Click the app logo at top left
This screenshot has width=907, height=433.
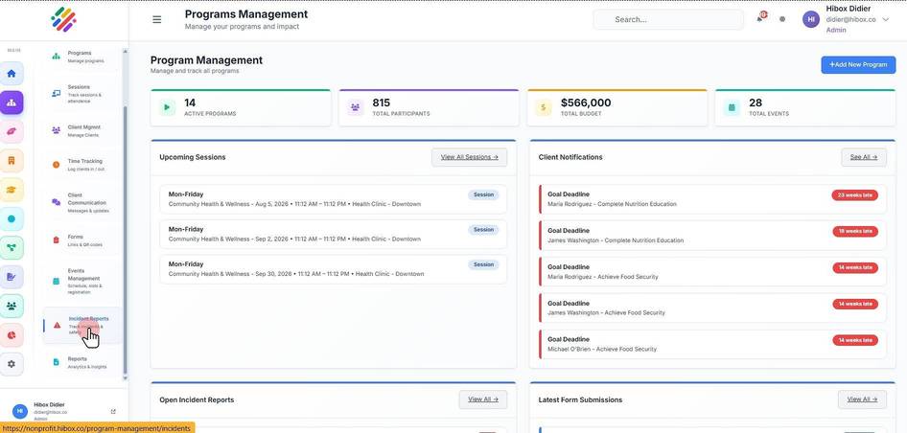click(63, 20)
